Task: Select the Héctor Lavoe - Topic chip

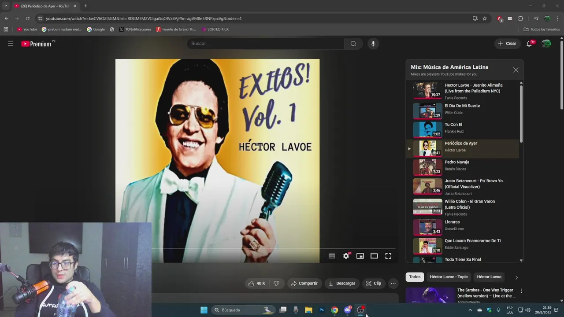Action: coord(449,277)
